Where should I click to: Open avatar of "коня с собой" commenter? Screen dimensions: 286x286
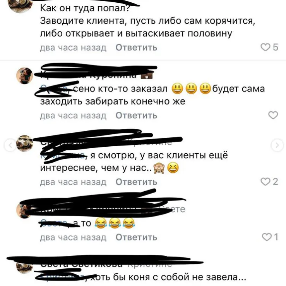pos(24,268)
